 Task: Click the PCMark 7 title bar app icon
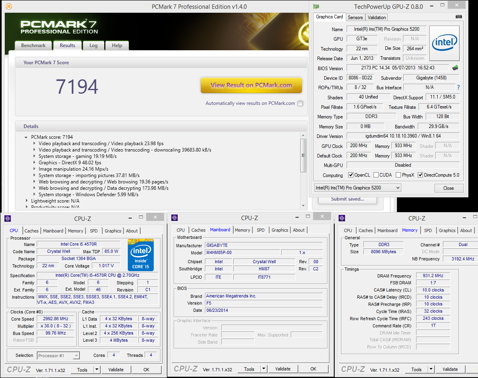9,6
